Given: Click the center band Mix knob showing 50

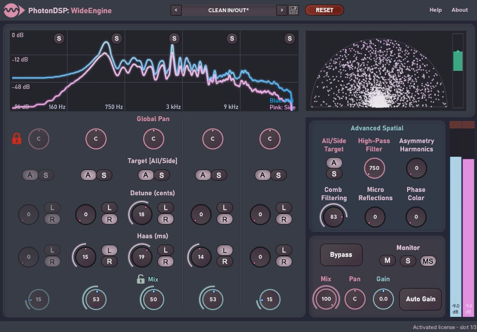Looking at the screenshot, I should pos(153,299).
